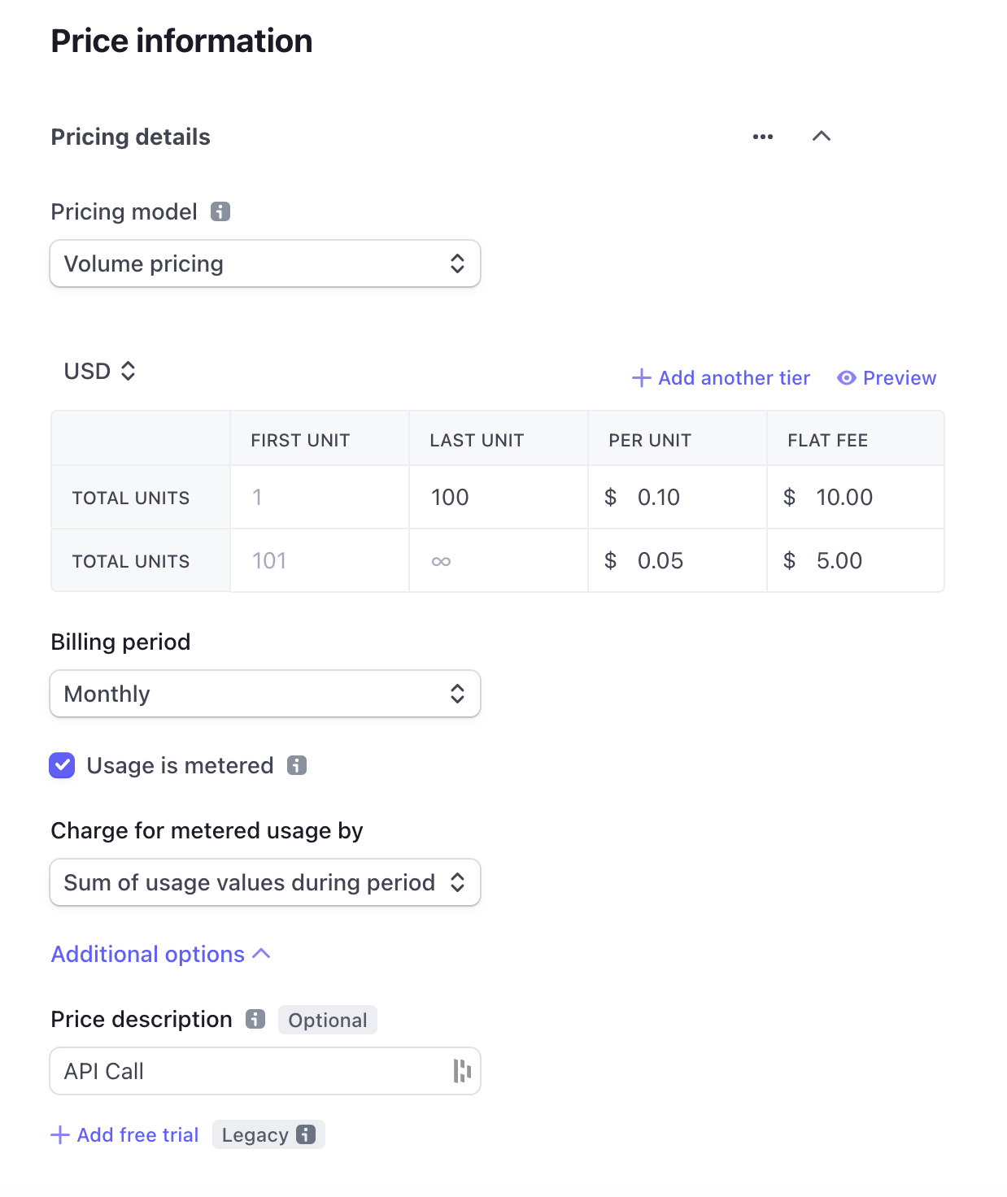The image size is (1007, 1197).
Task: Click the plus icon beside Add another tier
Action: point(641,377)
